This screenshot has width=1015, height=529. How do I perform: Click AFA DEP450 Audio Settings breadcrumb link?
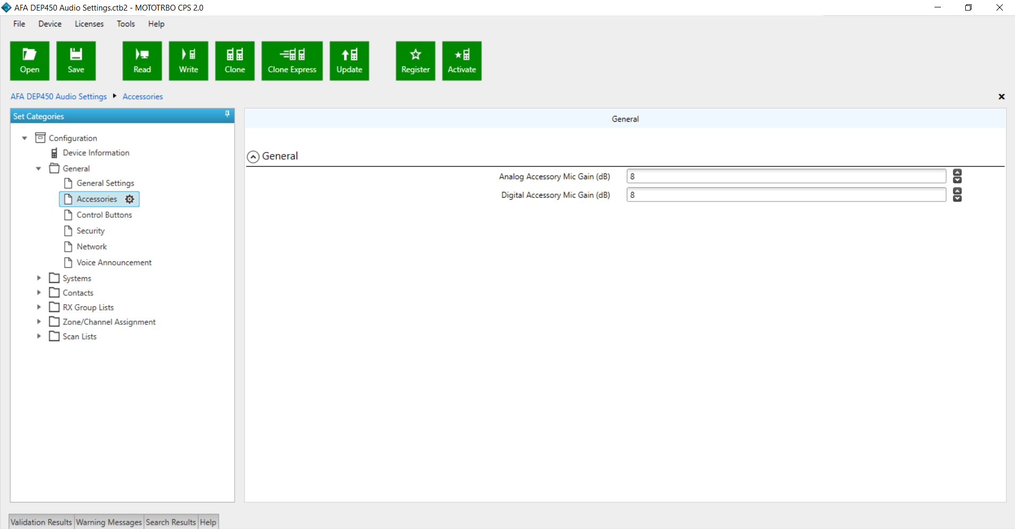59,96
